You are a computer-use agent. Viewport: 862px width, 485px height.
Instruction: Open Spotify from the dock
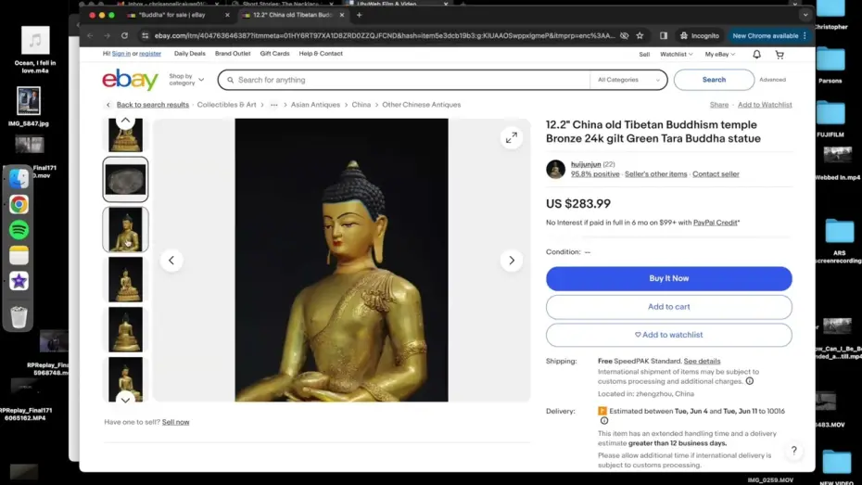click(x=19, y=230)
